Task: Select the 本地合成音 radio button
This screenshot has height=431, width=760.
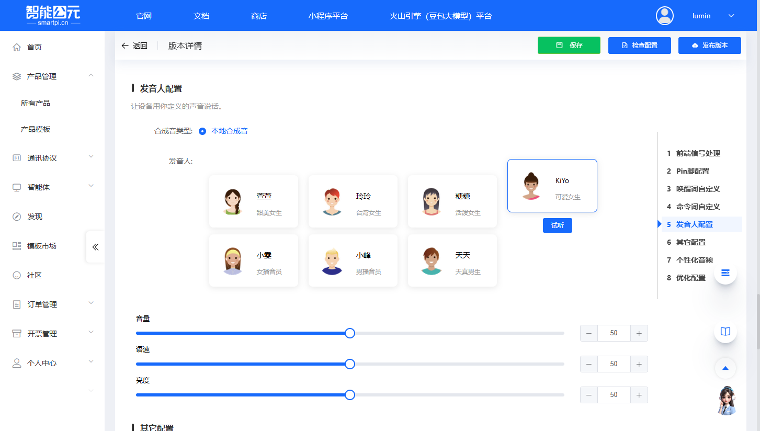Action: click(x=202, y=131)
